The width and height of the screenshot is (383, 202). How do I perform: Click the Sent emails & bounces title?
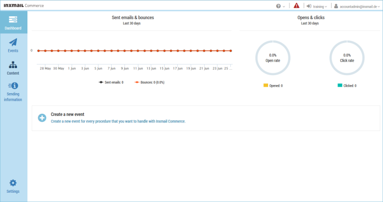[133, 17]
